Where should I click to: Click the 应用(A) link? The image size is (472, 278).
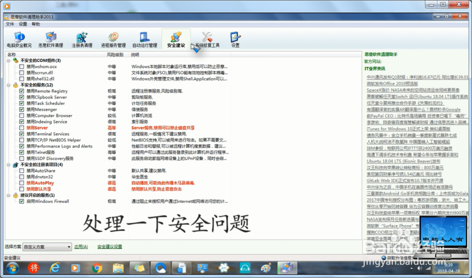click(x=81, y=247)
